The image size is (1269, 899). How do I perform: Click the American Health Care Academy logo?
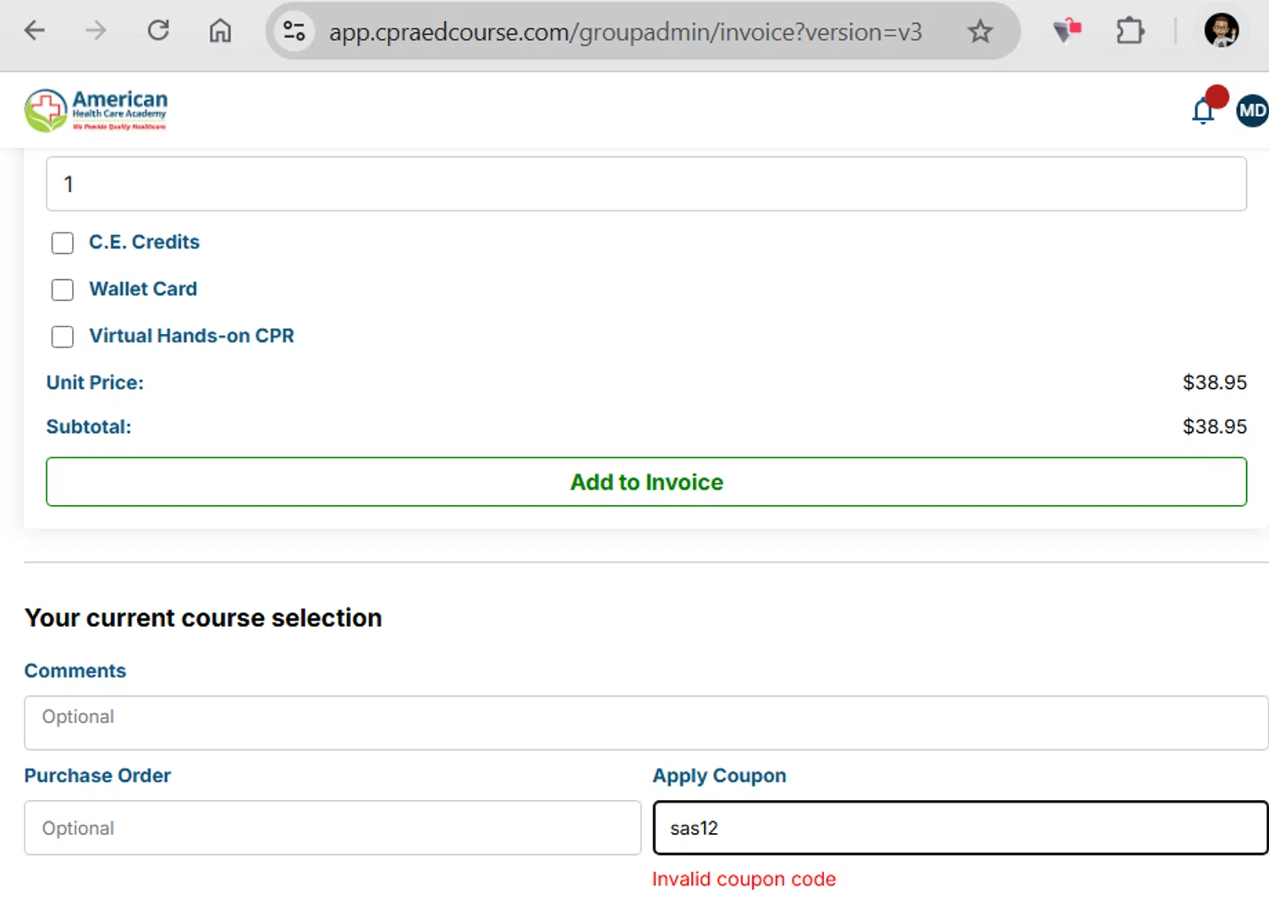pos(96,111)
